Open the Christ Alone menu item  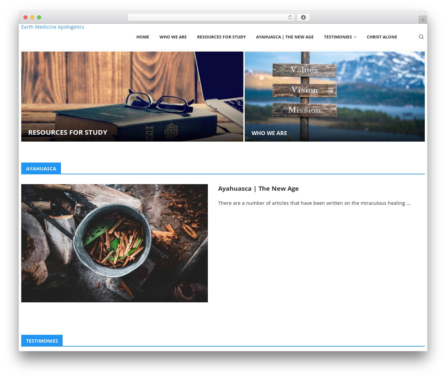coord(382,37)
